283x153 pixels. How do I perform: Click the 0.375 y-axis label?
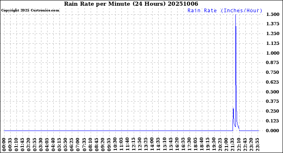coord(272,101)
